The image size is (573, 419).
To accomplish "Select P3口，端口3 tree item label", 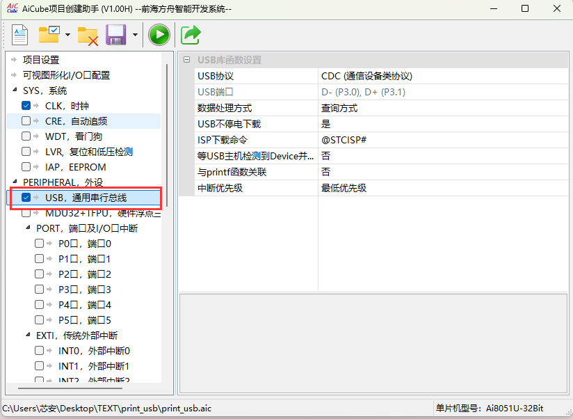I will click(84, 290).
